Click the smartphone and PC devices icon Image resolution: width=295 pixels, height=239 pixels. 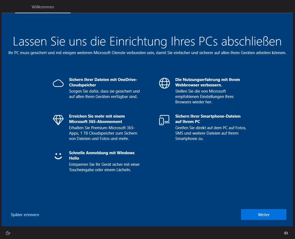pos(164,120)
